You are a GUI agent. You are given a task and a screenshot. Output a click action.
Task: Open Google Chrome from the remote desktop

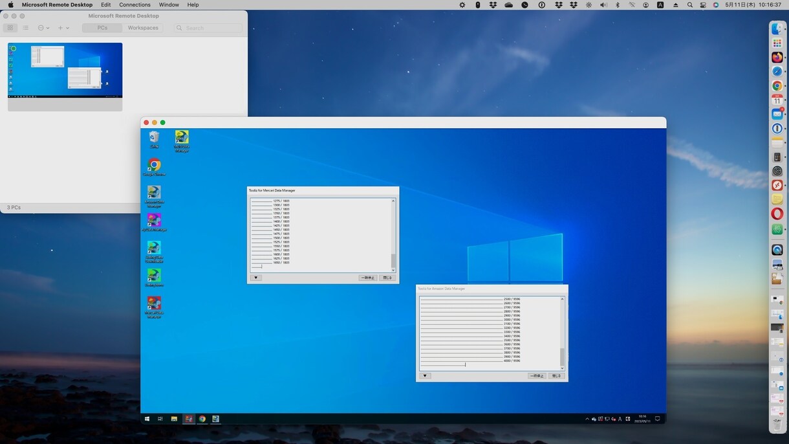[154, 166]
